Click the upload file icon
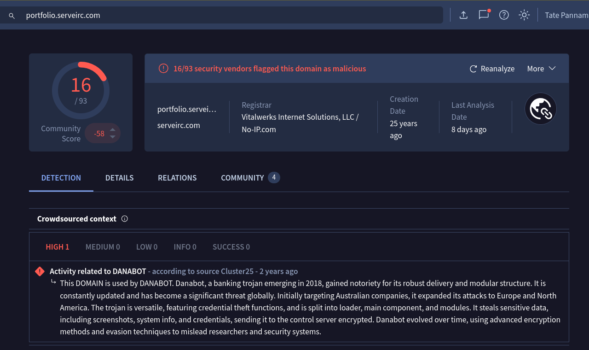Screen dimensions: 589x350 tap(463, 15)
